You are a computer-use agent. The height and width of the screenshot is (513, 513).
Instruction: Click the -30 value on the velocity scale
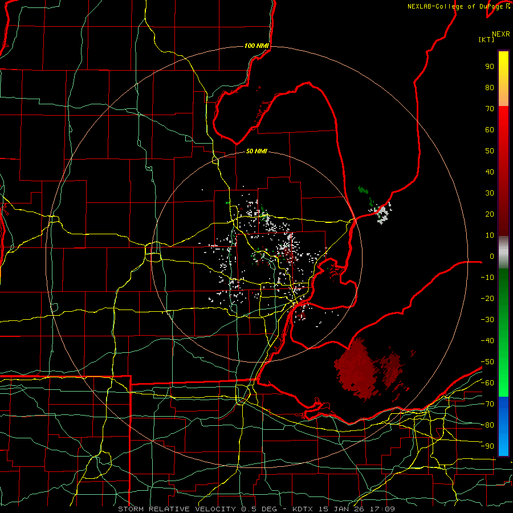coord(487,320)
